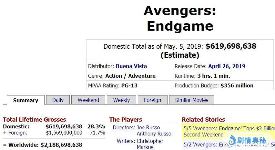Select the Foreign tab
This screenshot has width=275, height=150.
[x=152, y=100]
